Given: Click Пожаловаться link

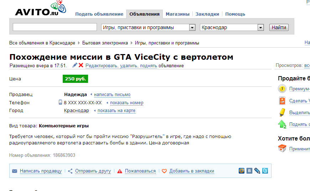Looking at the screenshot, I should point(140,171).
